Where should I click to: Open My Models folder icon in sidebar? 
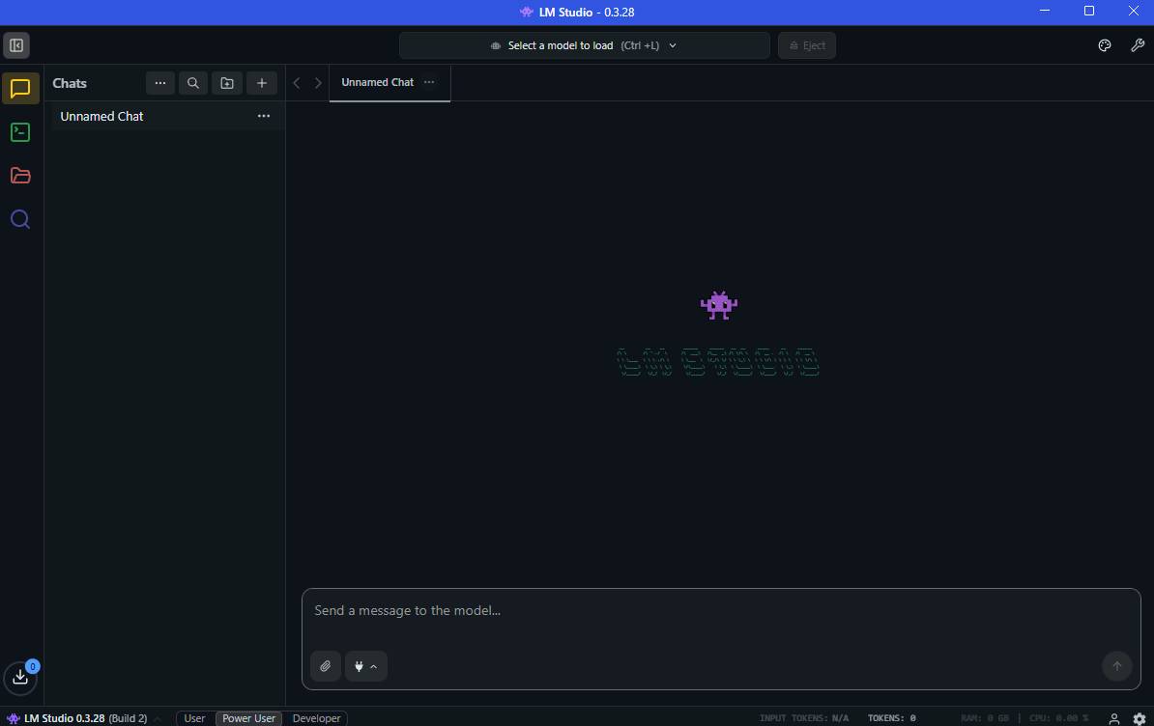[x=20, y=176]
